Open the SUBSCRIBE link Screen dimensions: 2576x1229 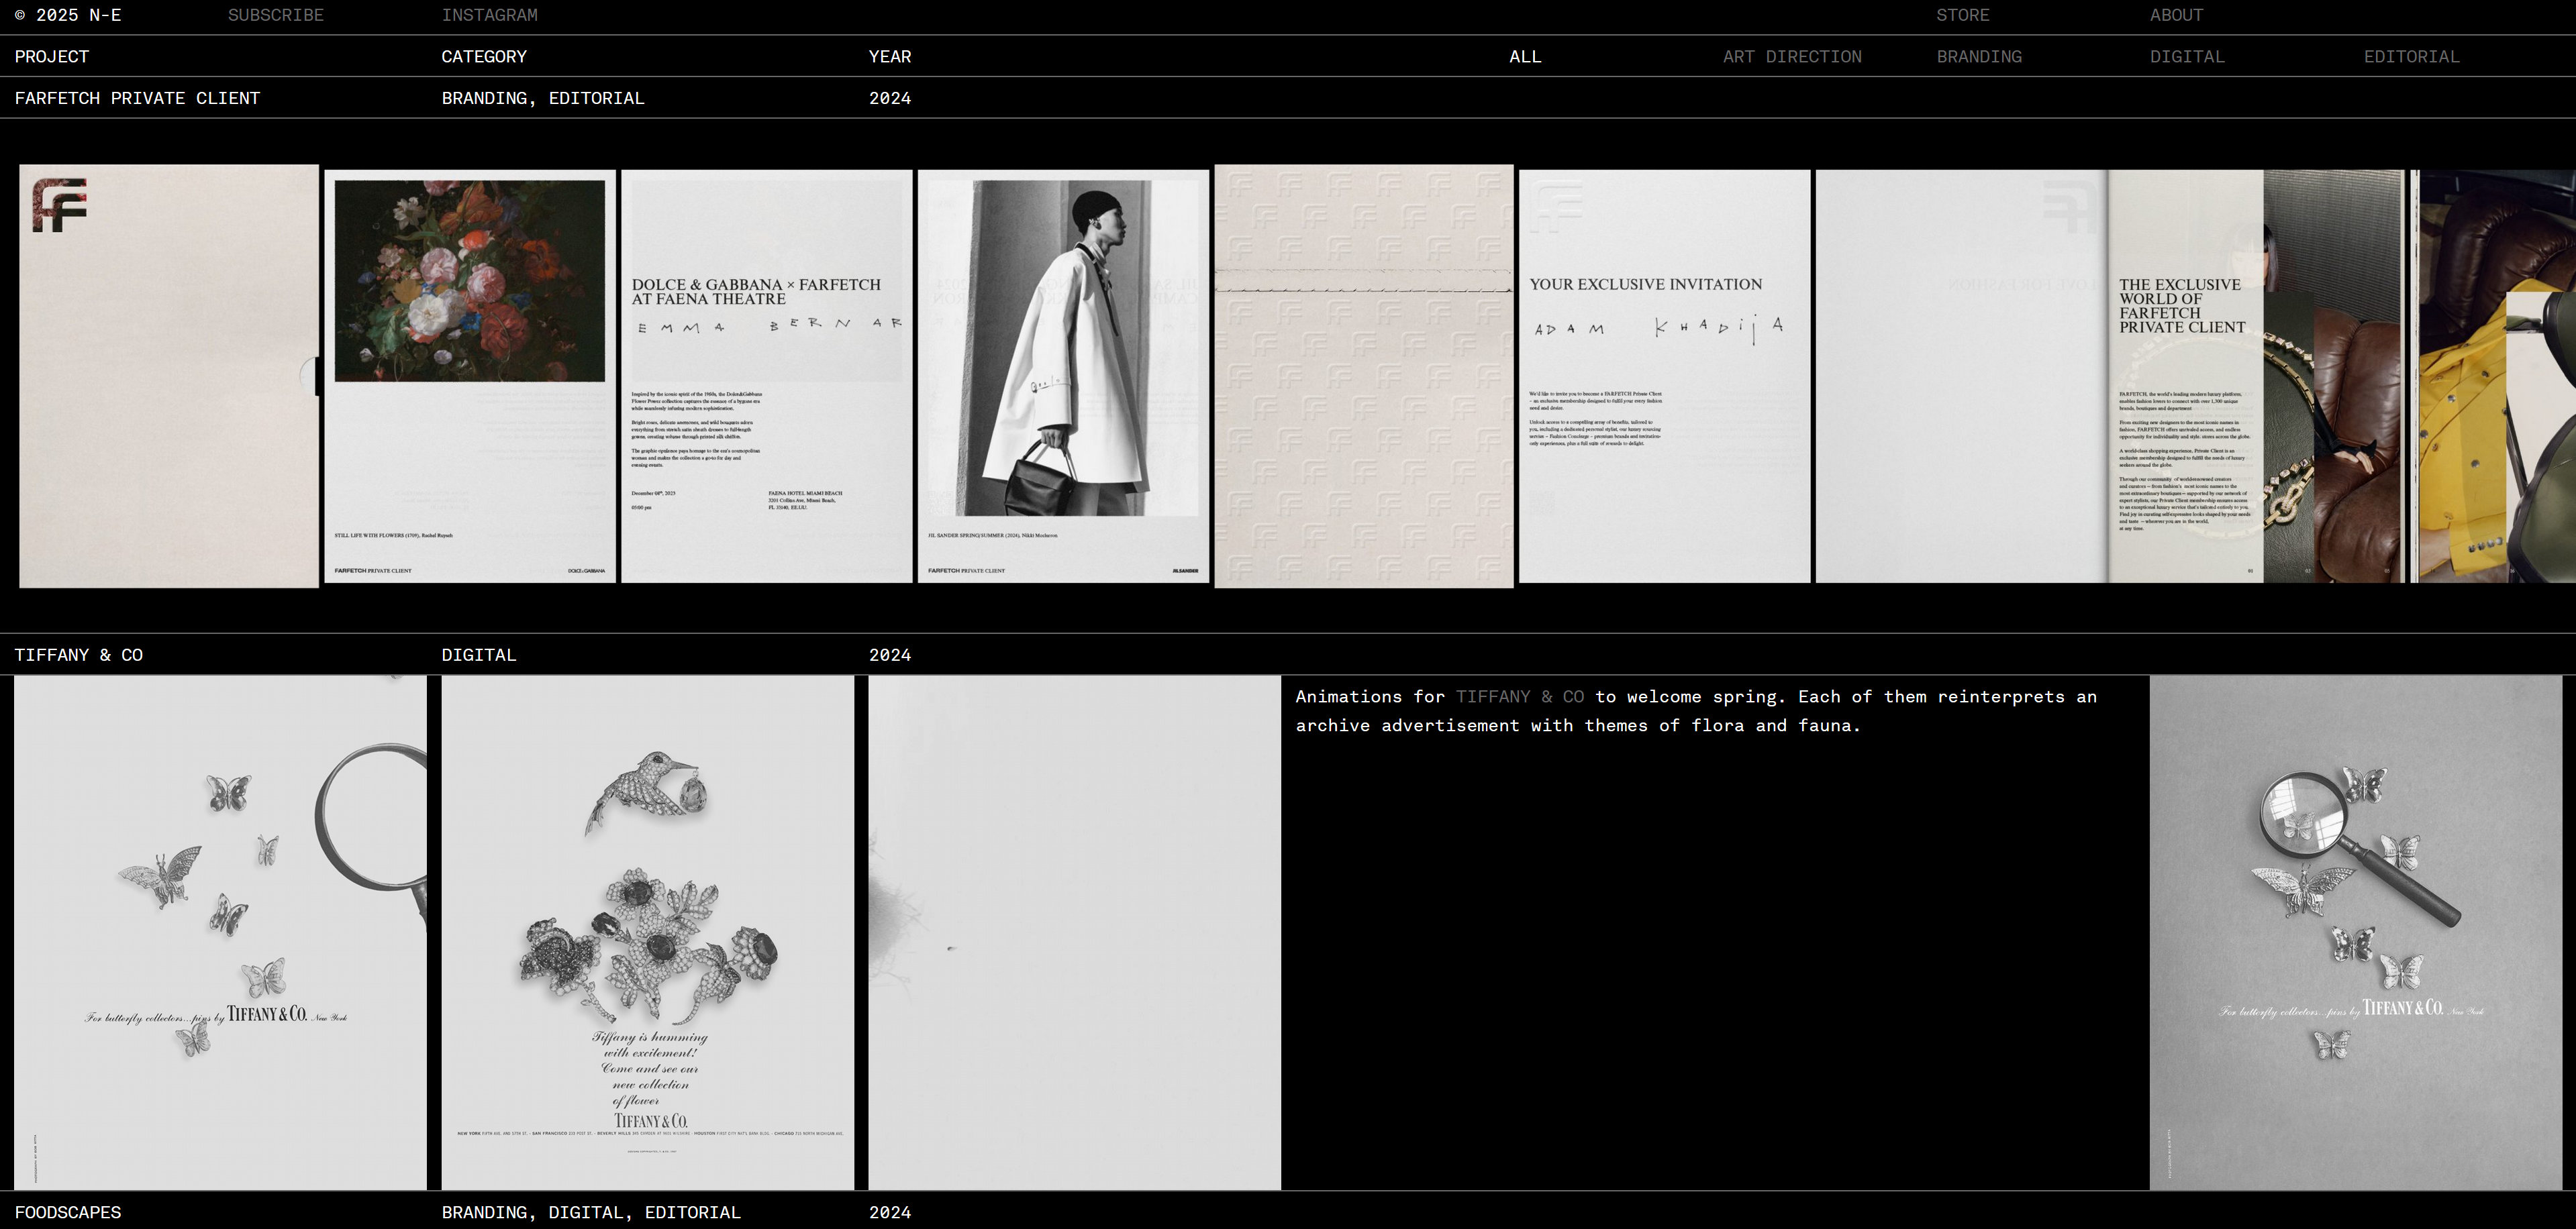pyautogui.click(x=276, y=15)
